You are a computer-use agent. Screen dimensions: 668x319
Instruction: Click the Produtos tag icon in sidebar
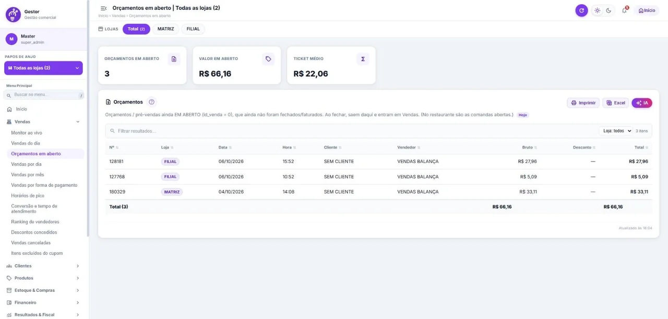pyautogui.click(x=9, y=278)
